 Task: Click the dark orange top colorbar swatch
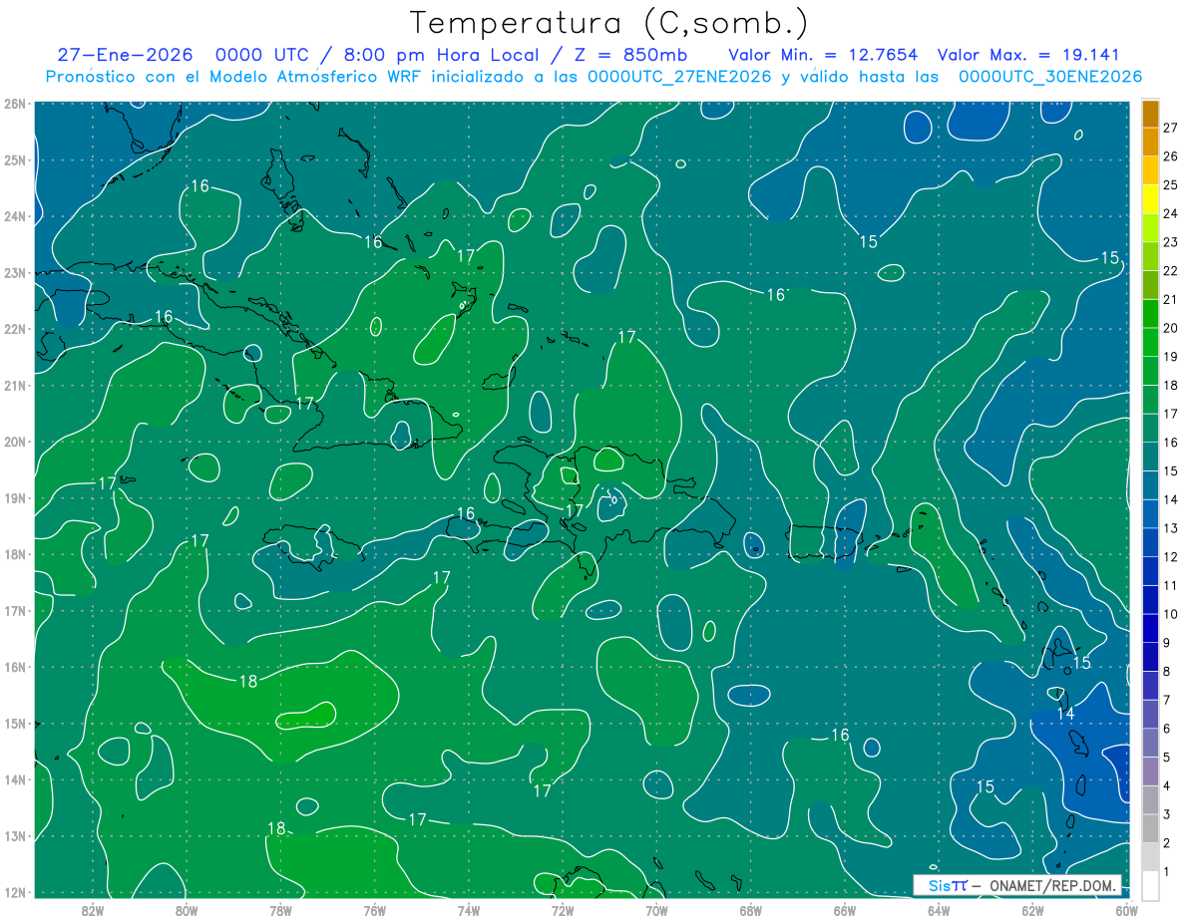tap(1150, 114)
